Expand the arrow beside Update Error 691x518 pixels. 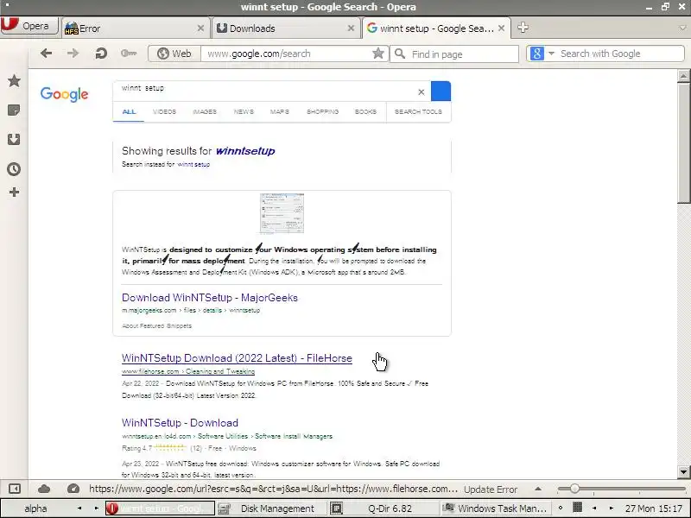coord(538,489)
